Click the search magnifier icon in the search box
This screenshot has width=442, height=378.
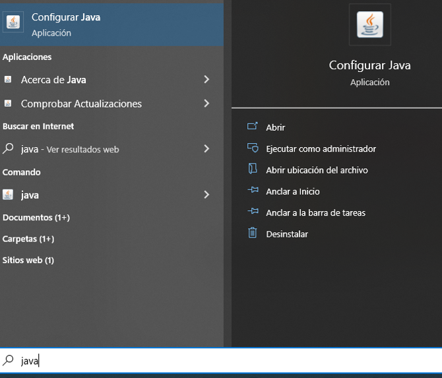tap(8, 360)
